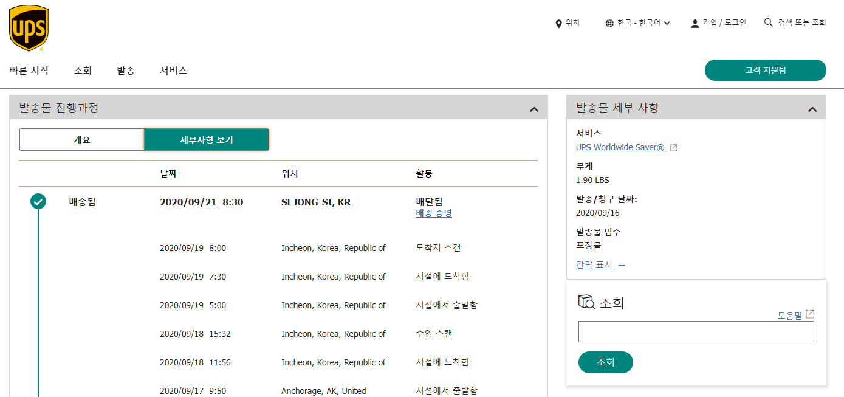
Task: Click Anchorage, AK, United location text
Action: [x=324, y=391]
